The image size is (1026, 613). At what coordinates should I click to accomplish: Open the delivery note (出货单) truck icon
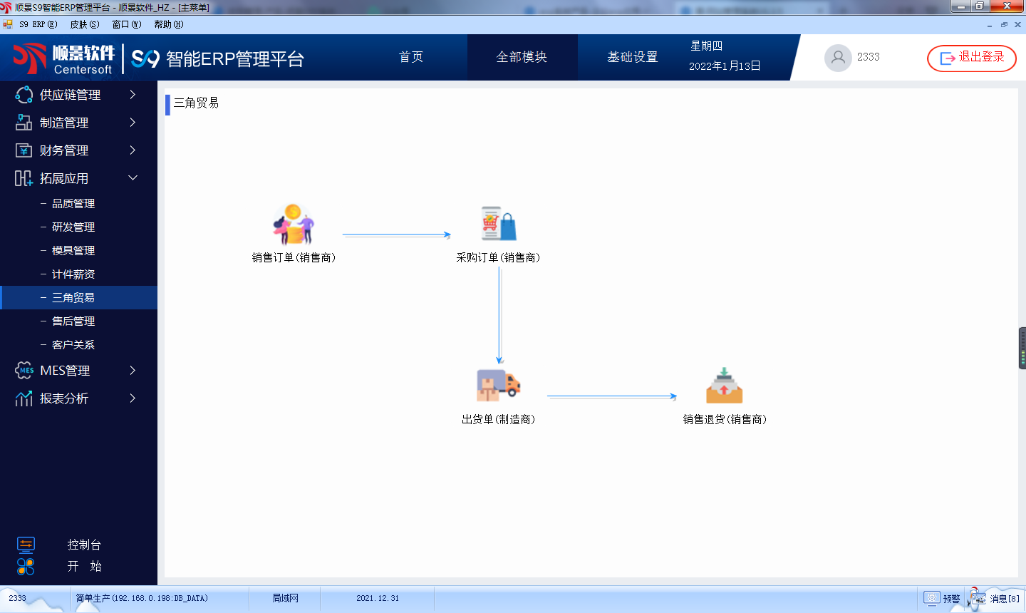(499, 386)
